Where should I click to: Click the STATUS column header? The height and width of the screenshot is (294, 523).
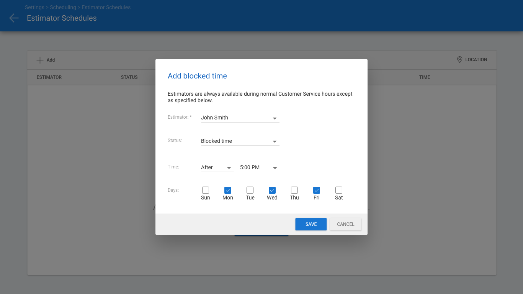(129, 77)
